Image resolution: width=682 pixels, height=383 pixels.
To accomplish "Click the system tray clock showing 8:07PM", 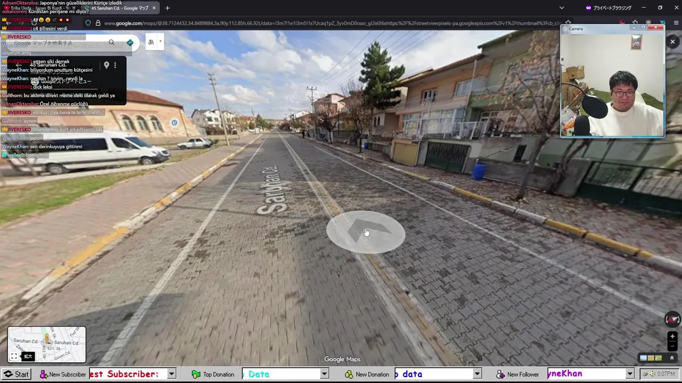I will 666,374.
